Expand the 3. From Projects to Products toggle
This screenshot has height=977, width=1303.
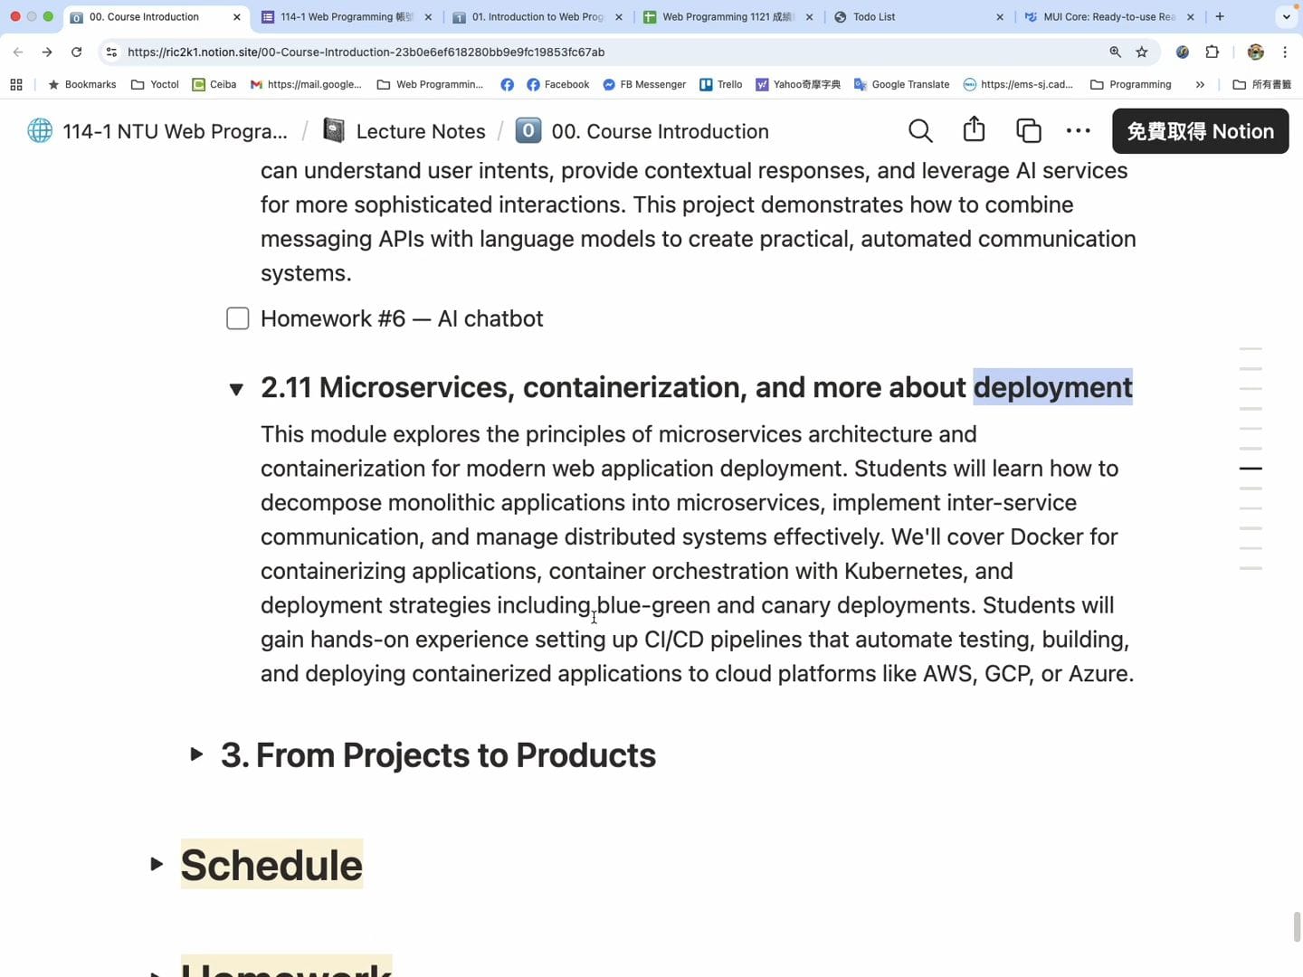tap(196, 754)
